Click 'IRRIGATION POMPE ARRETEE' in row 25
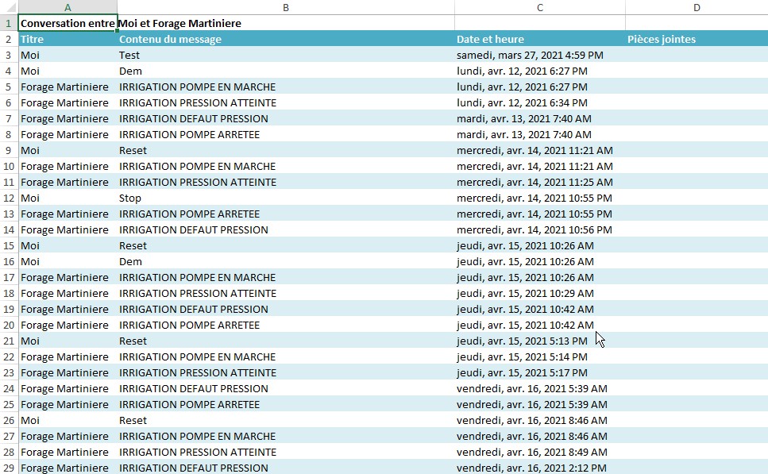Screen dimensions: 768x474 pos(189,404)
